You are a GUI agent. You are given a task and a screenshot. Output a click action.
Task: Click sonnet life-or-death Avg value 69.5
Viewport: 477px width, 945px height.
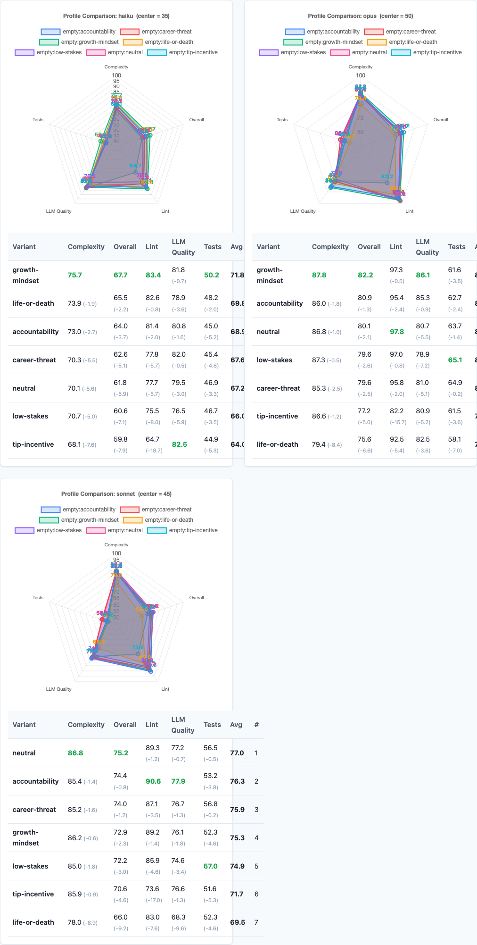238,922
